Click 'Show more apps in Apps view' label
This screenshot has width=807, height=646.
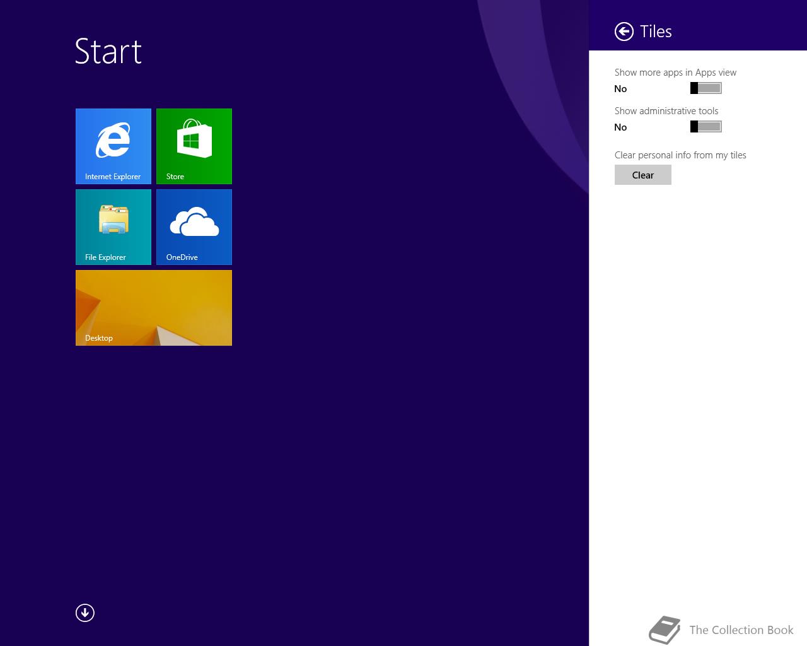(x=675, y=73)
